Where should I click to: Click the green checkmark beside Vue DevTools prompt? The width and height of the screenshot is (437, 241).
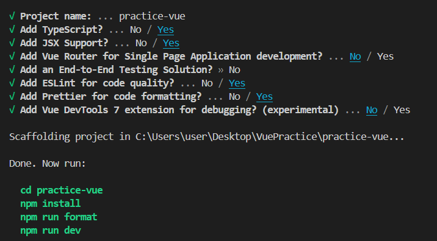[x=12, y=110]
